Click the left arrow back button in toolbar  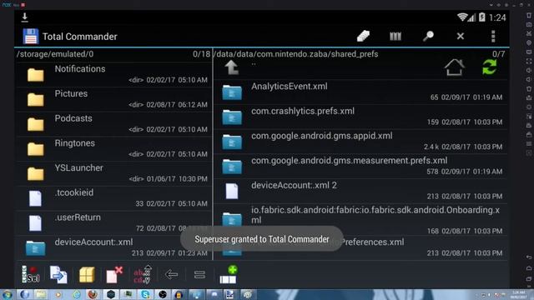coord(171,274)
